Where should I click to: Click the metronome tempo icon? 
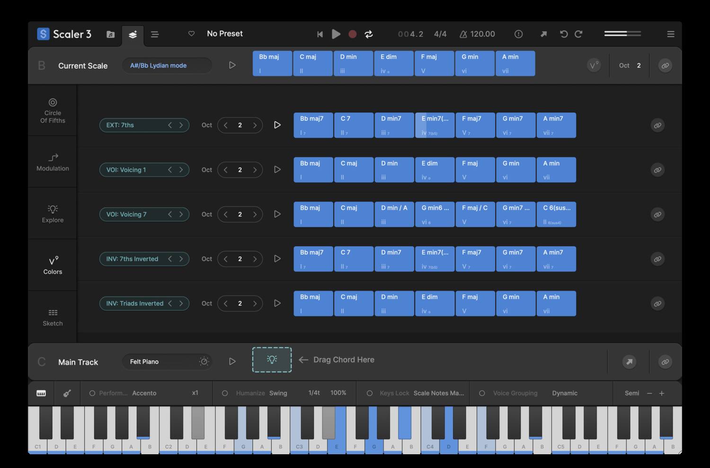463,34
